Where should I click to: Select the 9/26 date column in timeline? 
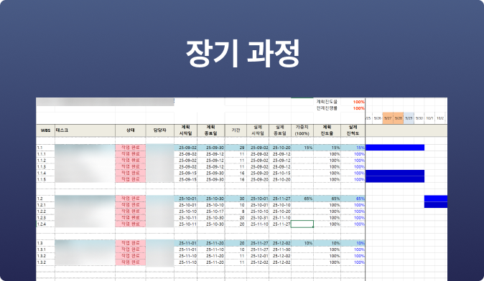[378, 118]
